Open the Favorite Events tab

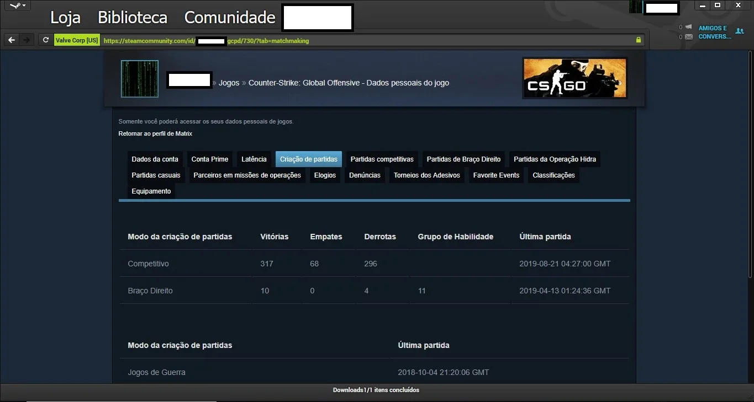pyautogui.click(x=497, y=175)
